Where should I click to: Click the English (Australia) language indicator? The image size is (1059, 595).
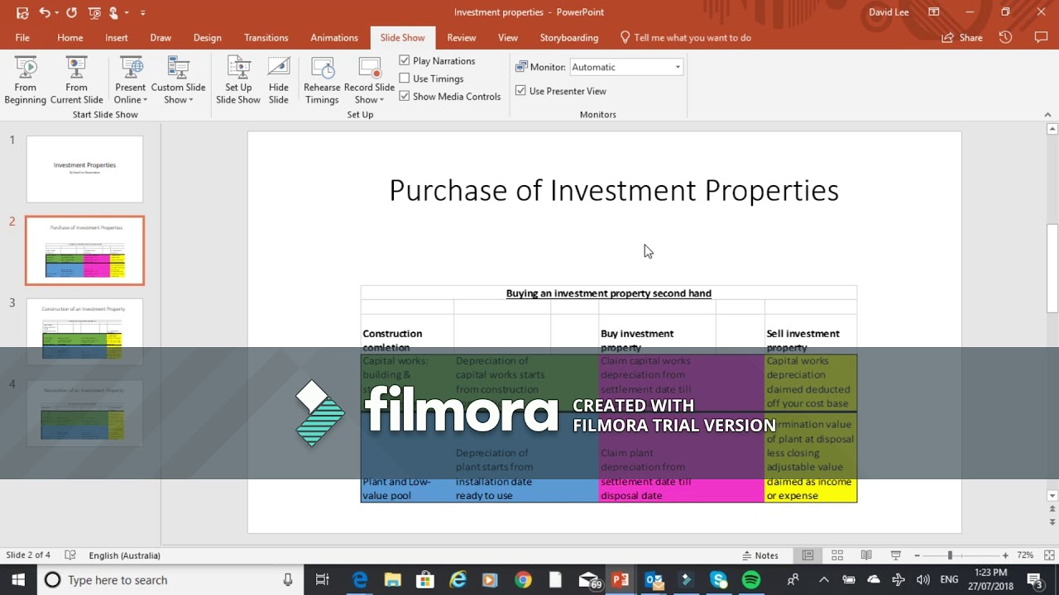125,555
